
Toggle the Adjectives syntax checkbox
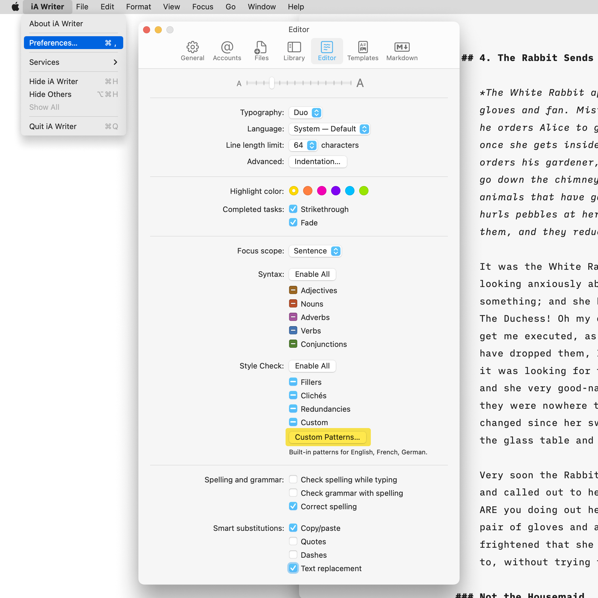coord(293,290)
